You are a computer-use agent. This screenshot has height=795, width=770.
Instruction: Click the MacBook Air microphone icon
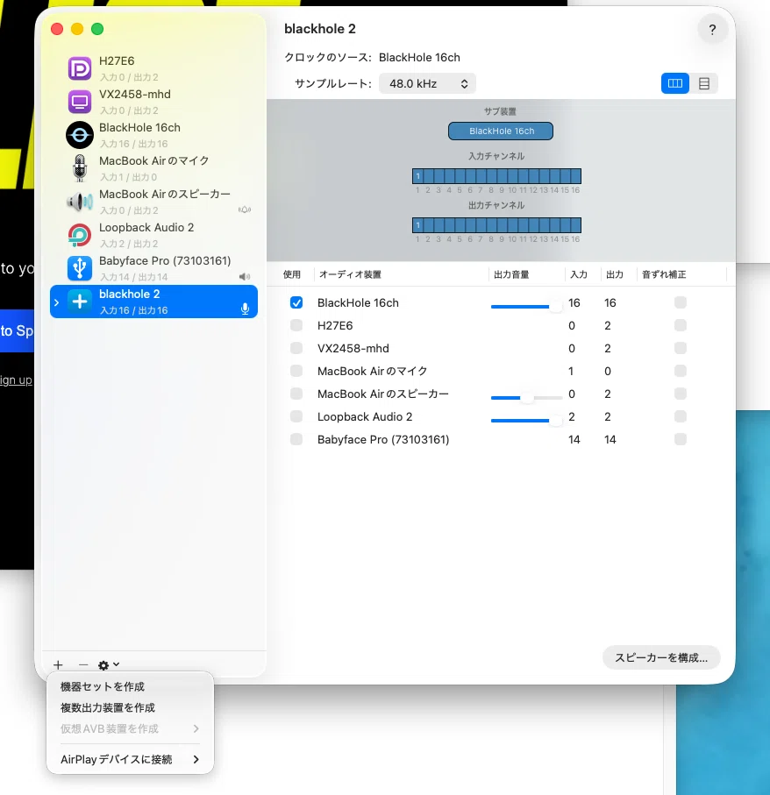(x=80, y=168)
